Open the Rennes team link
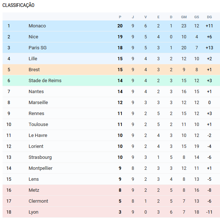 pos(36,114)
